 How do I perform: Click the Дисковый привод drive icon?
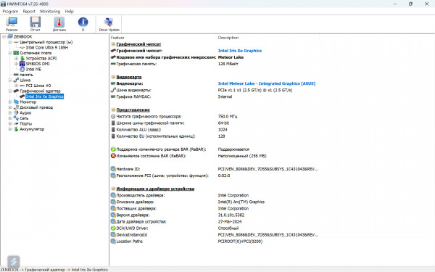pyautogui.click(x=16, y=107)
